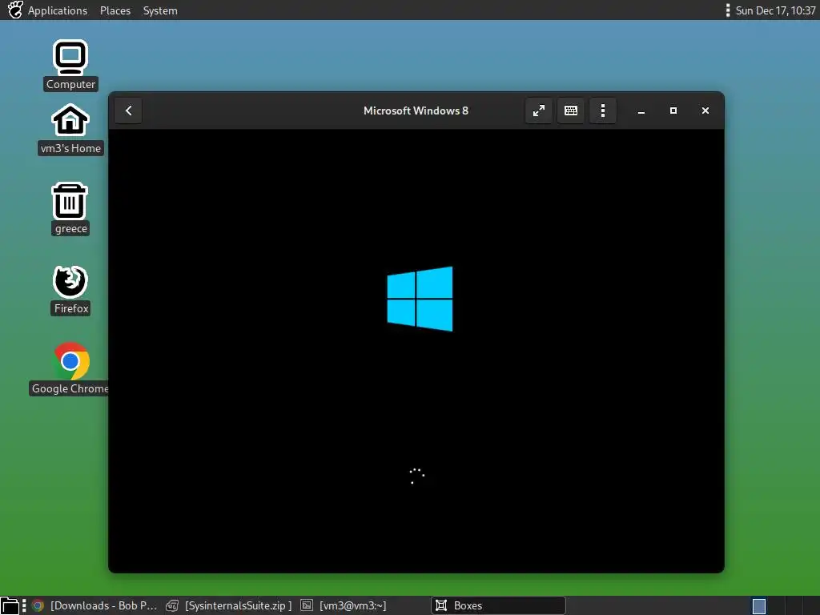Open the keyboard shortcuts button in Boxes
820x615 pixels.
tap(570, 111)
